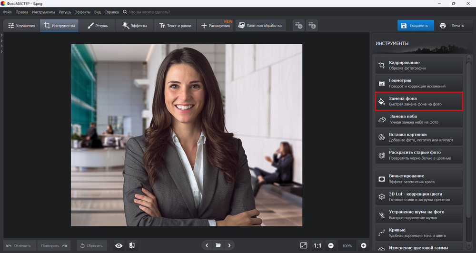This screenshot has height=253, width=476.
Task: Click the fit-to-screen icon
Action: coord(304,245)
